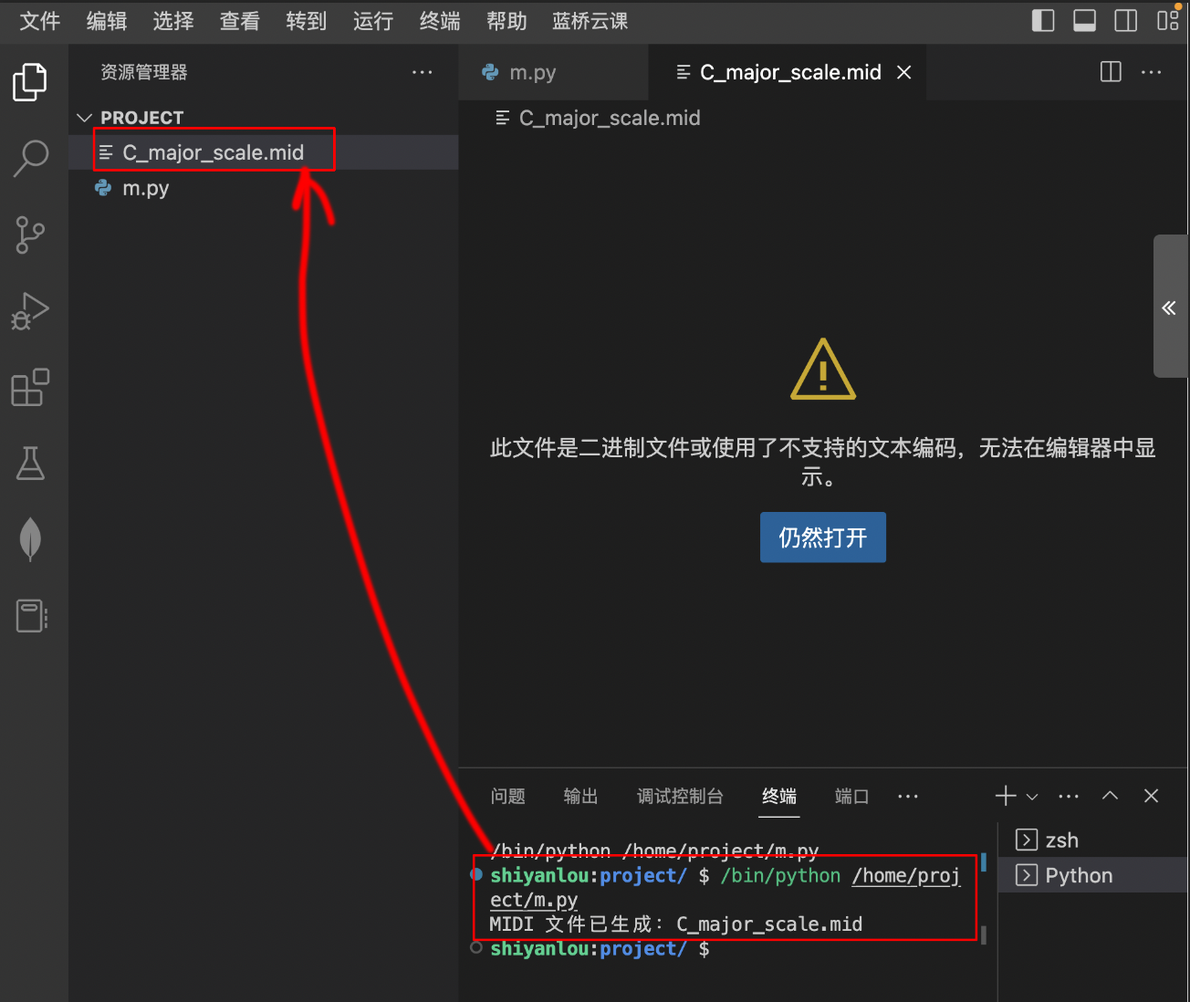Screen dimensions: 1190x1002
Task: Select the zsh terminal in the terminal list
Action: pos(1060,839)
